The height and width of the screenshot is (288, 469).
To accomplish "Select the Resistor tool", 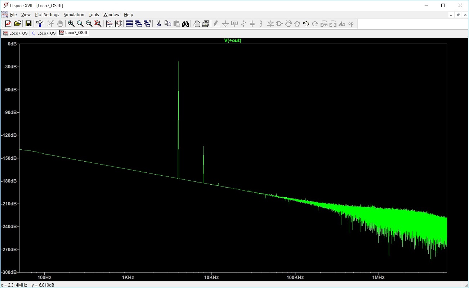I will pos(244,24).
